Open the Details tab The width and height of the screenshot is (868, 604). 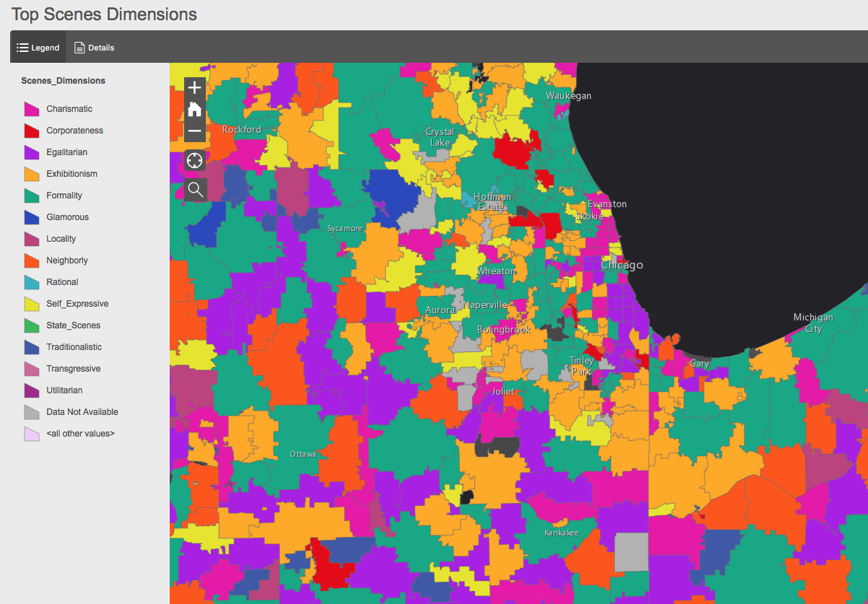pyautogui.click(x=94, y=48)
